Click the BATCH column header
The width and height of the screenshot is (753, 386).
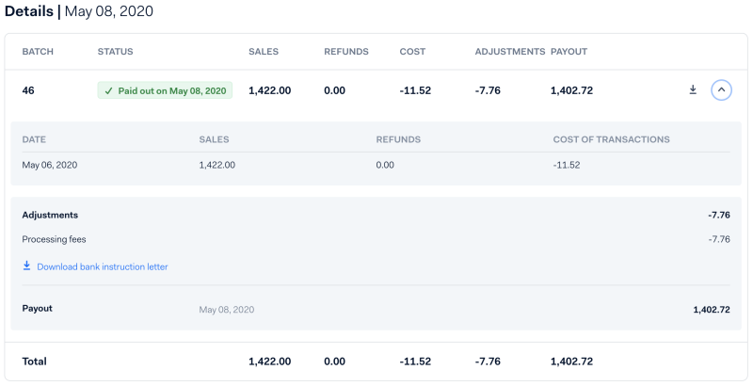(x=38, y=52)
